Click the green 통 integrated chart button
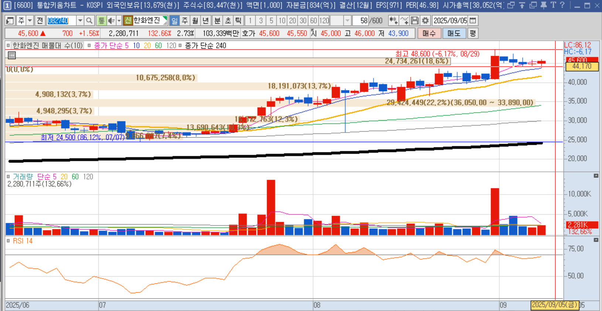602x311 pixels. 101,21
